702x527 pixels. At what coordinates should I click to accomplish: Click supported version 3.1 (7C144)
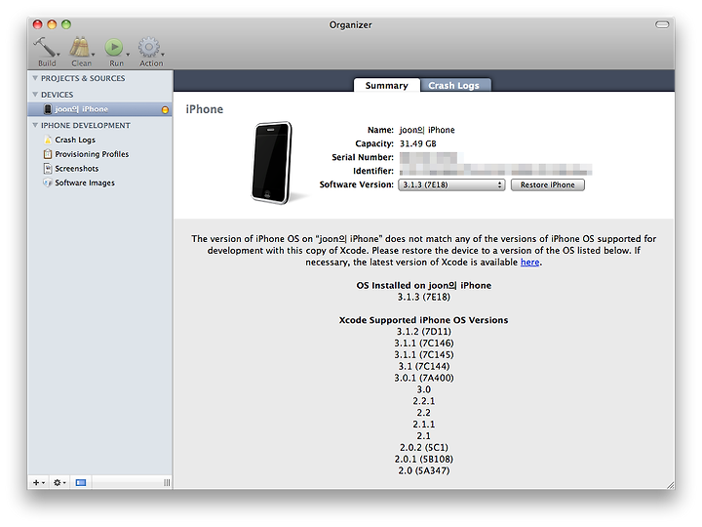tap(423, 367)
